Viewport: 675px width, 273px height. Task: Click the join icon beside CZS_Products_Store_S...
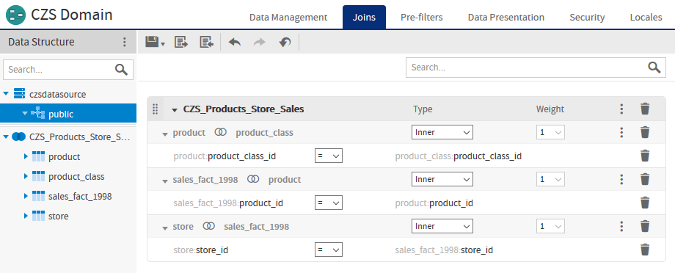click(x=19, y=136)
